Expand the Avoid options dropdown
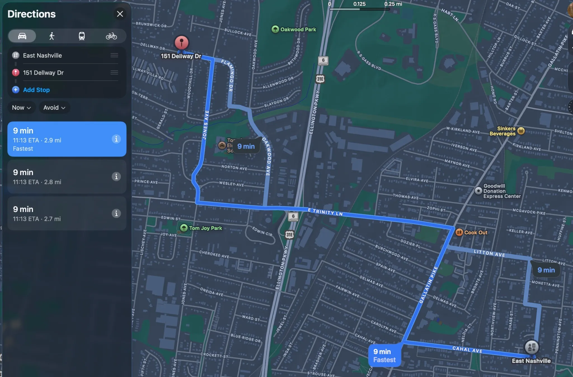The image size is (573, 377). point(54,108)
